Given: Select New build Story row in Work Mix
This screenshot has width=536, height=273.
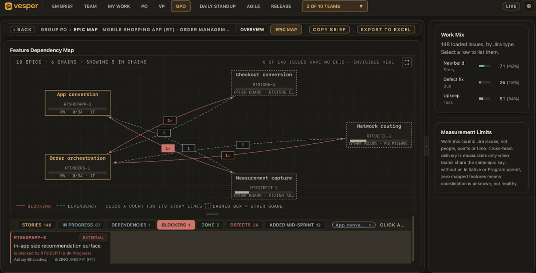Looking at the screenshot, I should (481, 66).
